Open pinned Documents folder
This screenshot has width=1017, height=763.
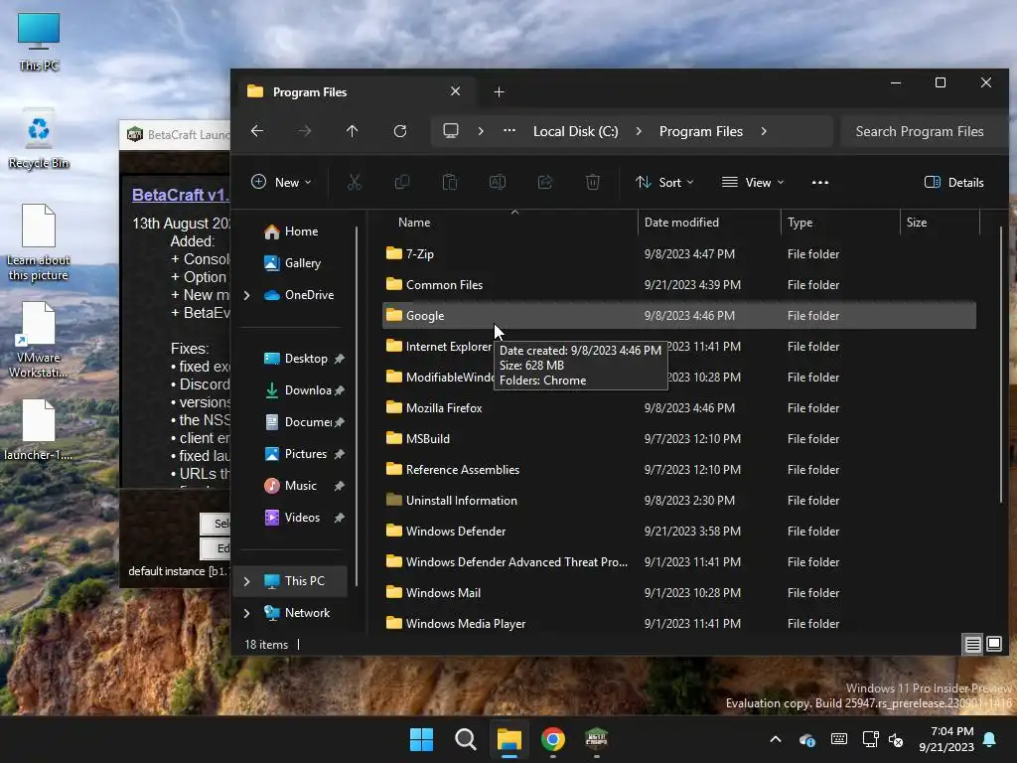click(x=304, y=422)
